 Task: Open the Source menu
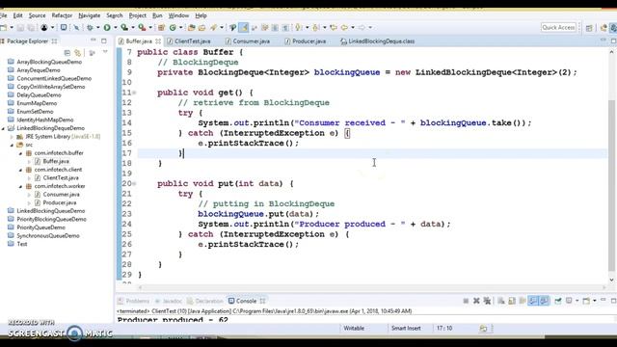37,15
